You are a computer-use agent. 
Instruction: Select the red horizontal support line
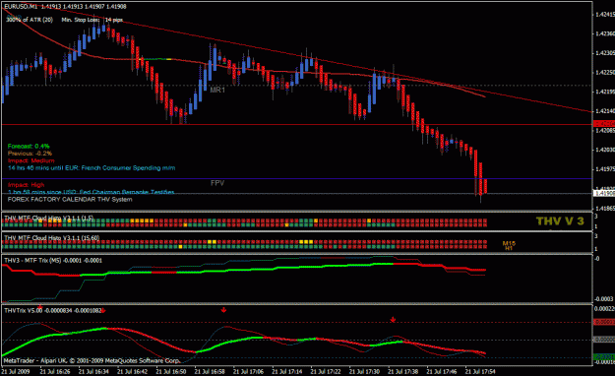click(296, 124)
